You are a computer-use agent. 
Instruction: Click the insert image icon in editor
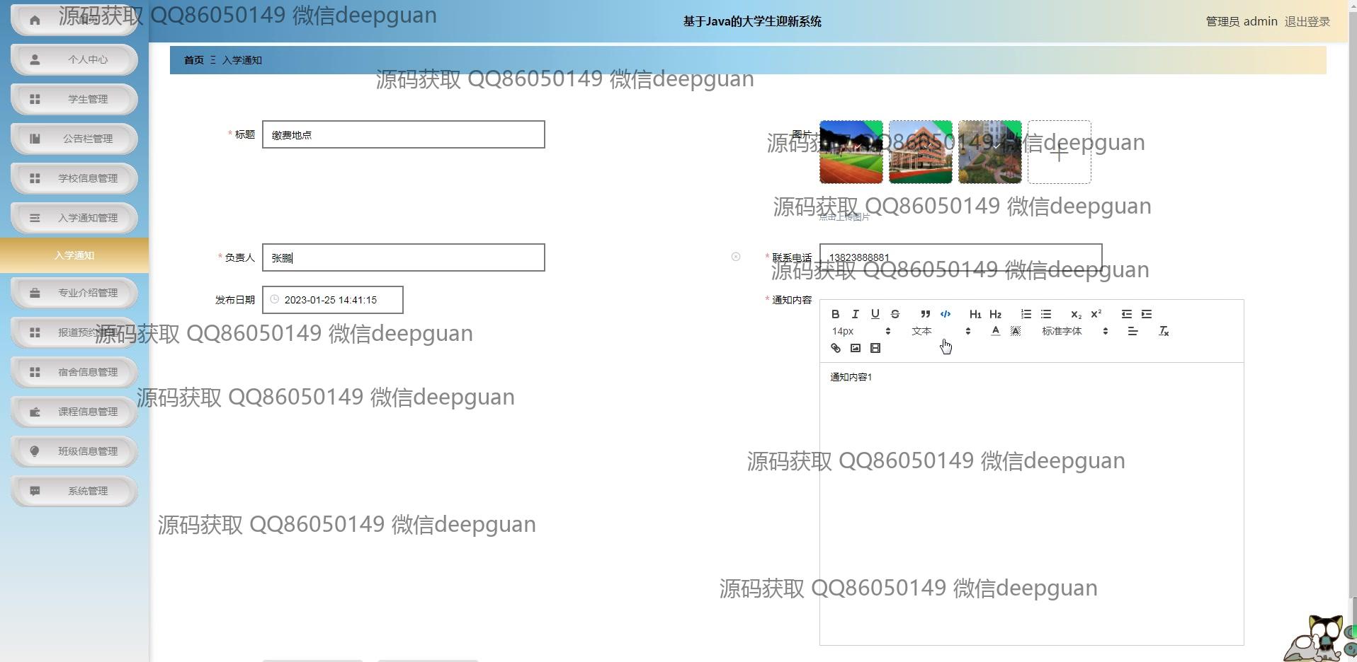(x=855, y=348)
